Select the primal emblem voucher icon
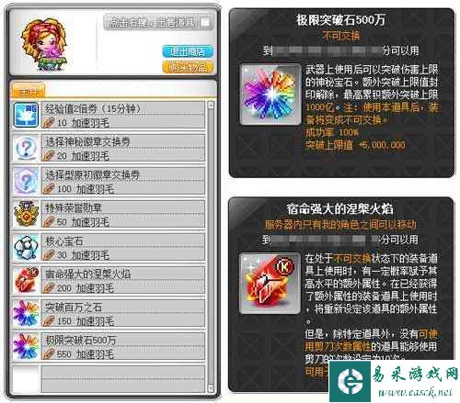The width and height of the screenshot is (460, 403). pyautogui.click(x=26, y=181)
